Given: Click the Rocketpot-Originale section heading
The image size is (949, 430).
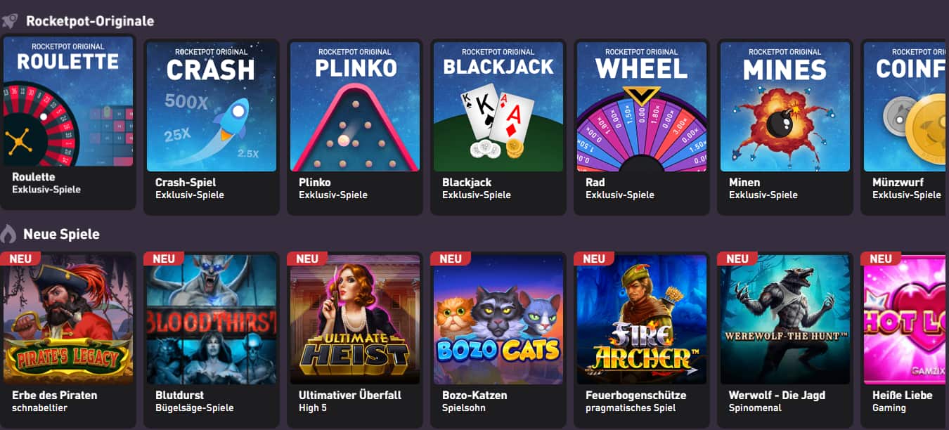Looking at the screenshot, I should (x=90, y=21).
